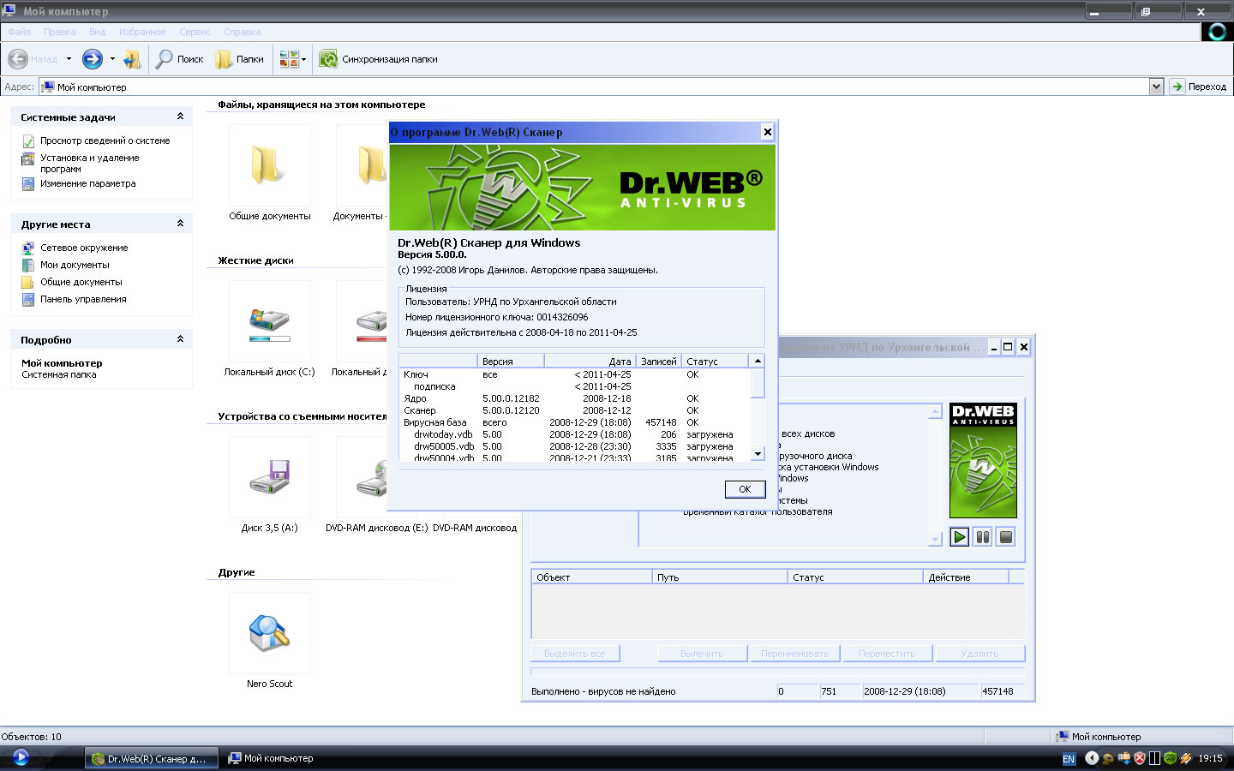Collapse the Системные задачи panel
Image resolution: width=1234 pixels, height=771 pixels.
coord(180,117)
